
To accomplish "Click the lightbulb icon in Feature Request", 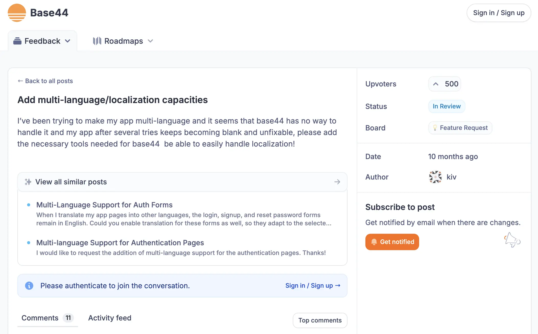I will click(x=435, y=128).
